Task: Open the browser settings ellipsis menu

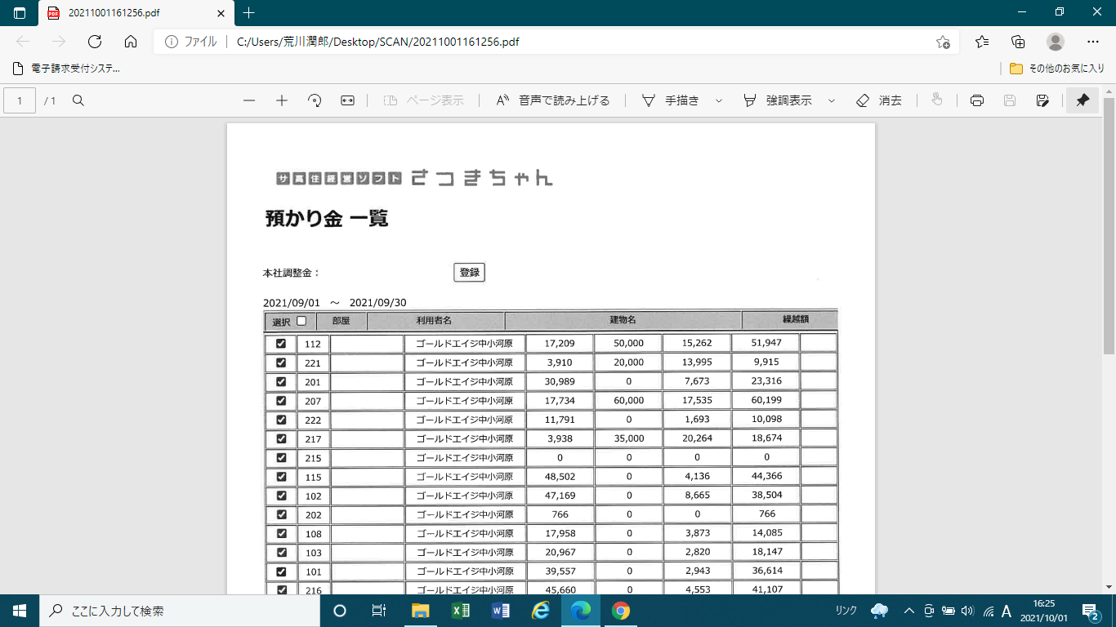Action: pyautogui.click(x=1092, y=42)
